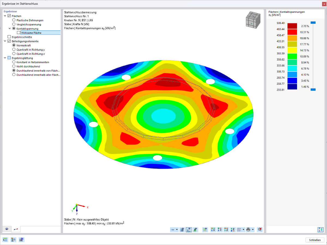Click the magnifier with red X icon
Viewport: 327px width, 245px height.
260,229
